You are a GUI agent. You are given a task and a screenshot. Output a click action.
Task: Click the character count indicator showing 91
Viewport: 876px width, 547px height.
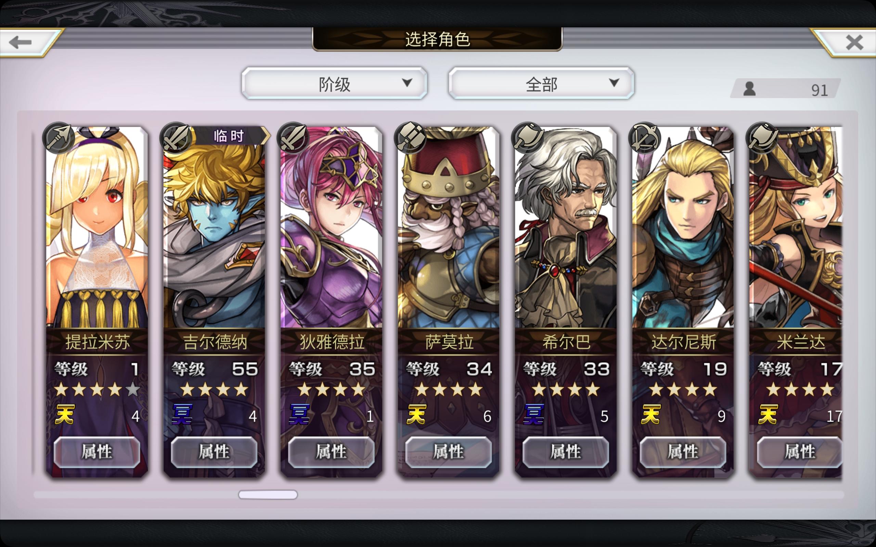(785, 89)
